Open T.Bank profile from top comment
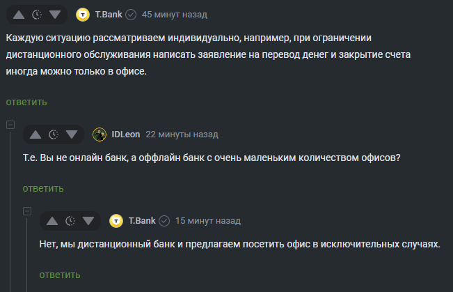Screen dimensions: 453x292 (x=108, y=14)
